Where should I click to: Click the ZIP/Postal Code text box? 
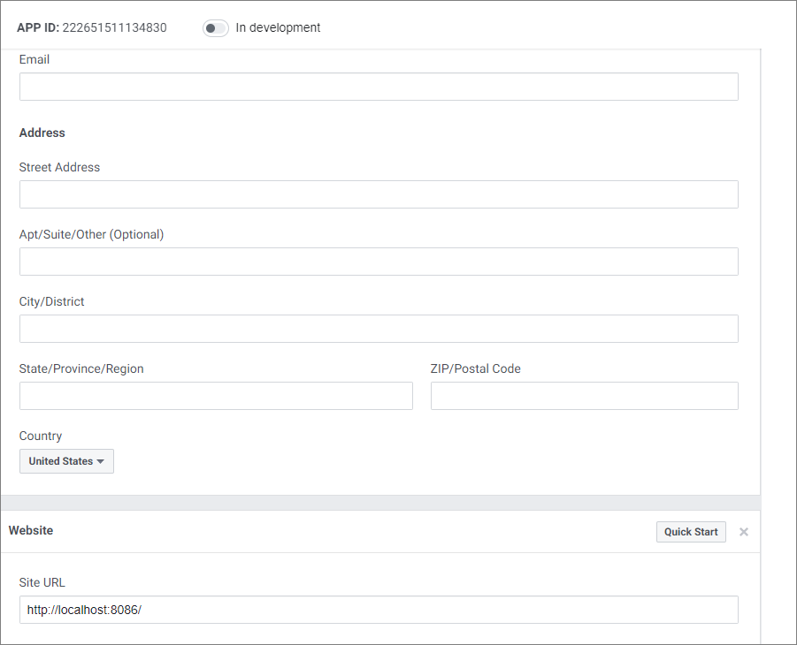tap(584, 396)
